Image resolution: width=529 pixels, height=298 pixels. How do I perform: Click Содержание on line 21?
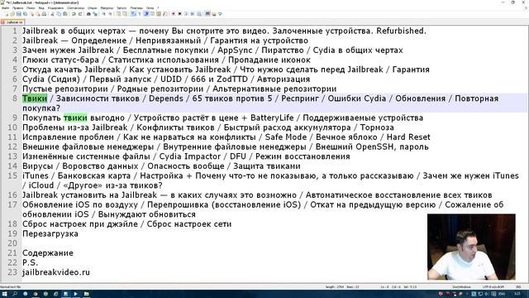click(x=48, y=253)
